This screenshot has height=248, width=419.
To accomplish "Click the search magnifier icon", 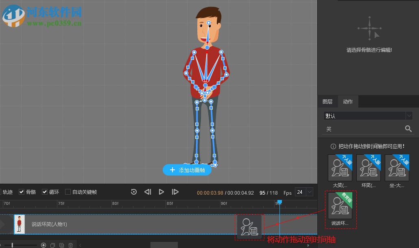I will pyautogui.click(x=408, y=129).
